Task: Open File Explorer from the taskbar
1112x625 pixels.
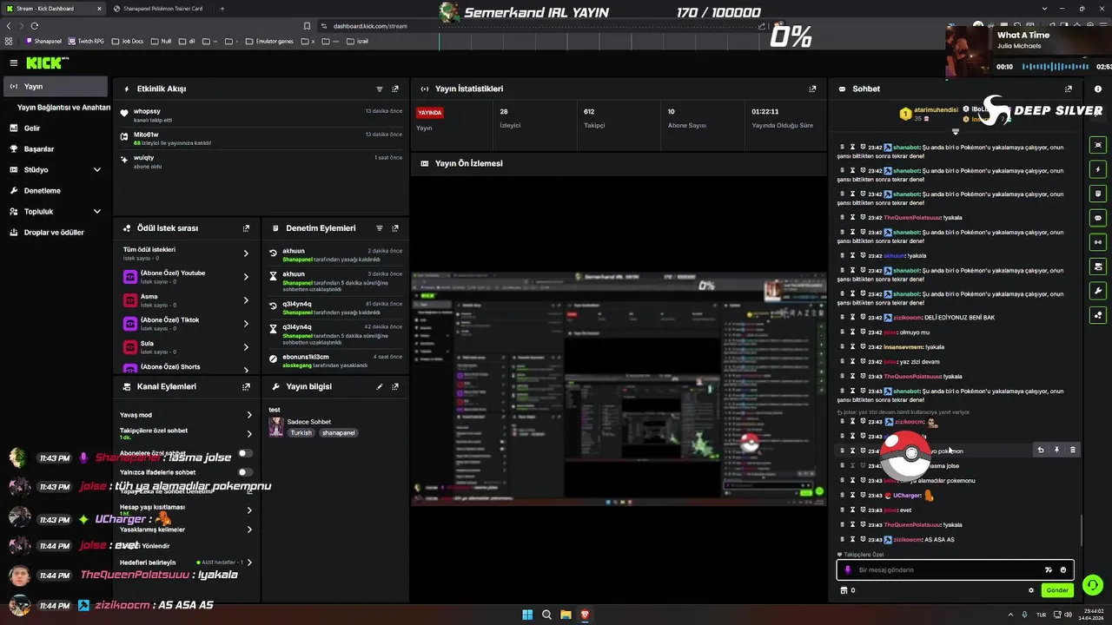Action: tap(566, 615)
